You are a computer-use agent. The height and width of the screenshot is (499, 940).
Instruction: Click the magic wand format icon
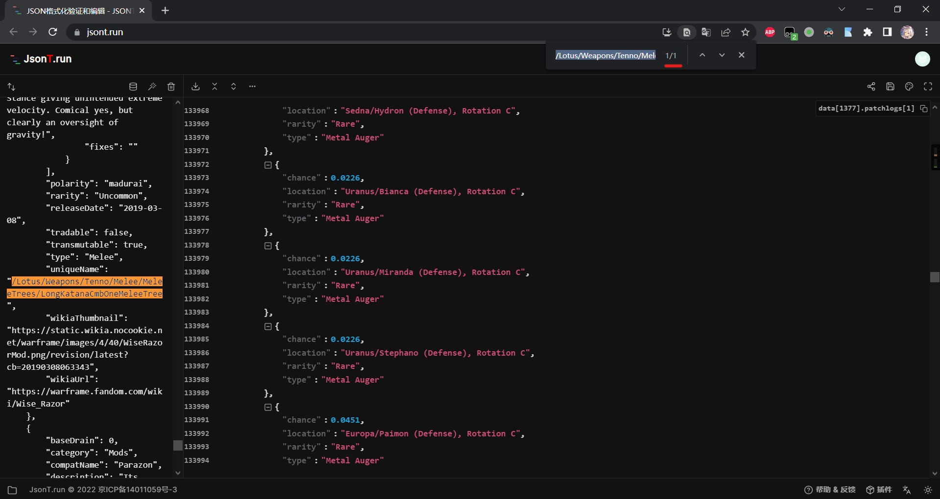152,87
